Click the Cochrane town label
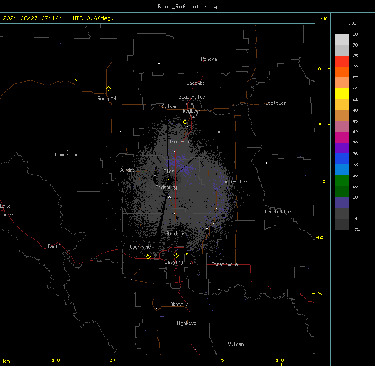 tap(140, 247)
